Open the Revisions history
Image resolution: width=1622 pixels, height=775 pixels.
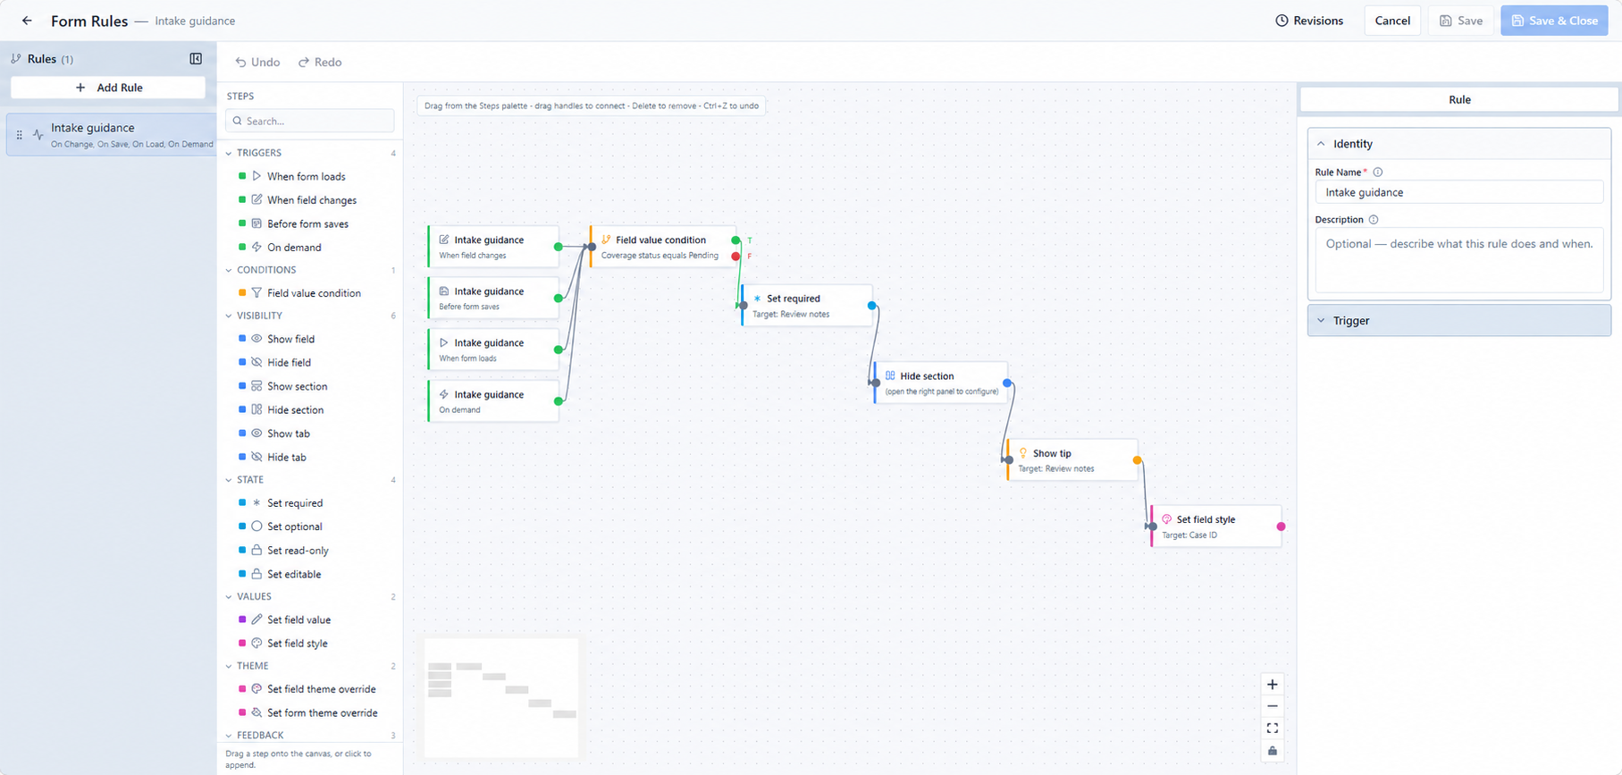[x=1309, y=21]
